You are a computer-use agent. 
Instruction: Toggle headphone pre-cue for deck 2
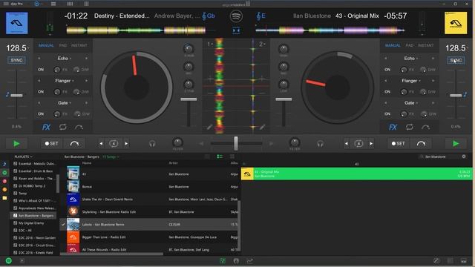320,144
